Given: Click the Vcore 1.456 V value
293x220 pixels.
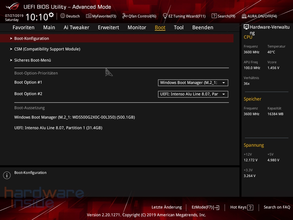Looking at the screenshot, I should pos(273,68).
